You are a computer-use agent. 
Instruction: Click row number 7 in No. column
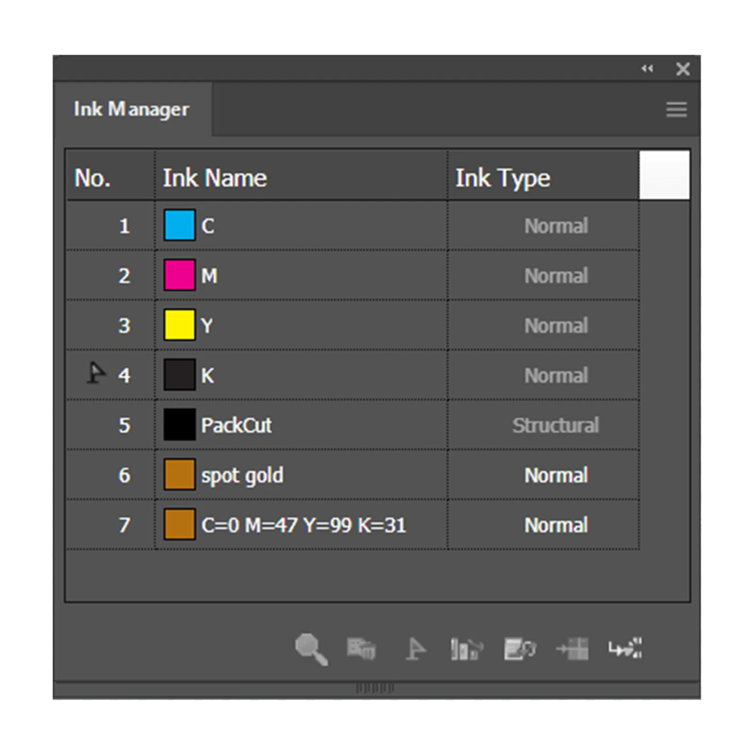(124, 525)
